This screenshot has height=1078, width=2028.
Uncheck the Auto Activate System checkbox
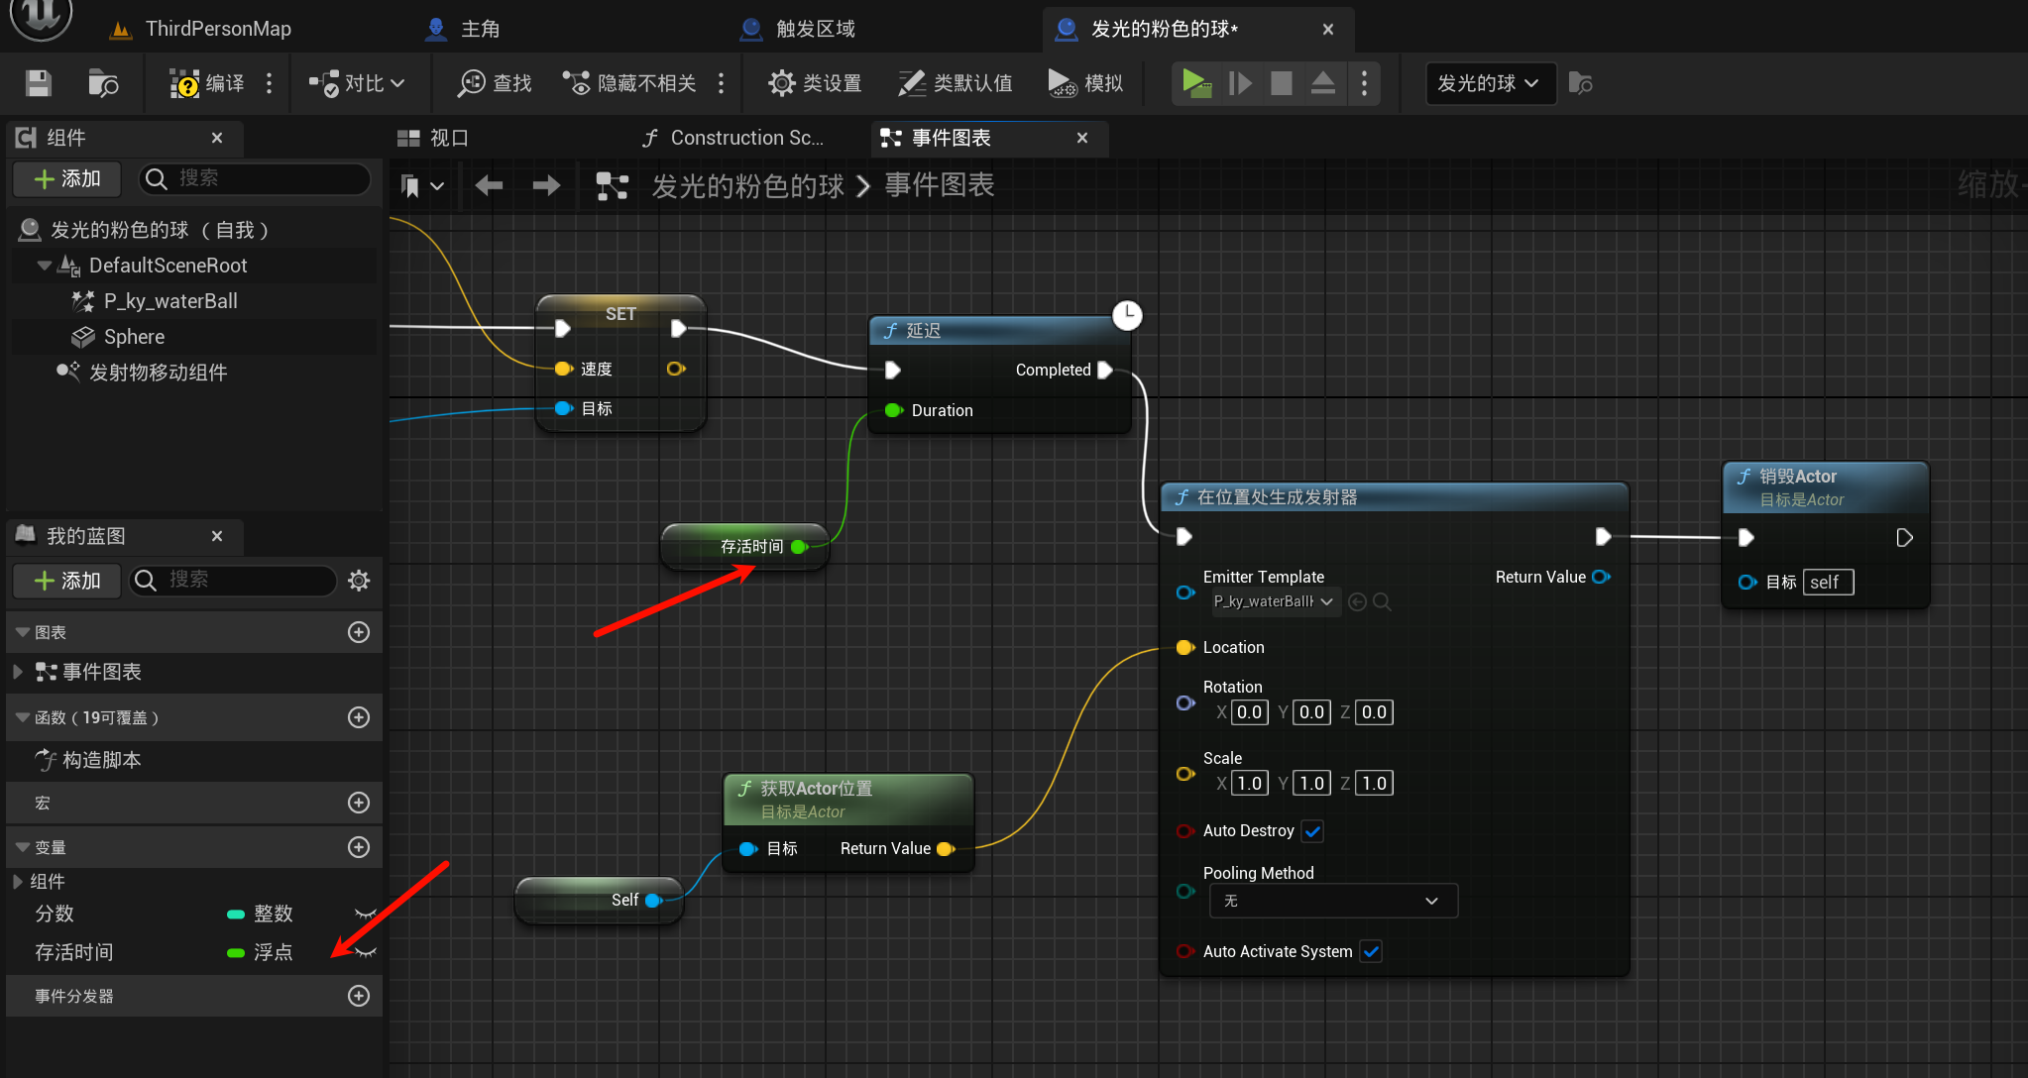[x=1371, y=951]
